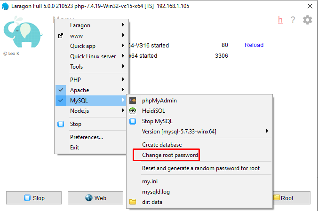
Task: Click the Stop MySQL square icon
Action: [x=133, y=121]
